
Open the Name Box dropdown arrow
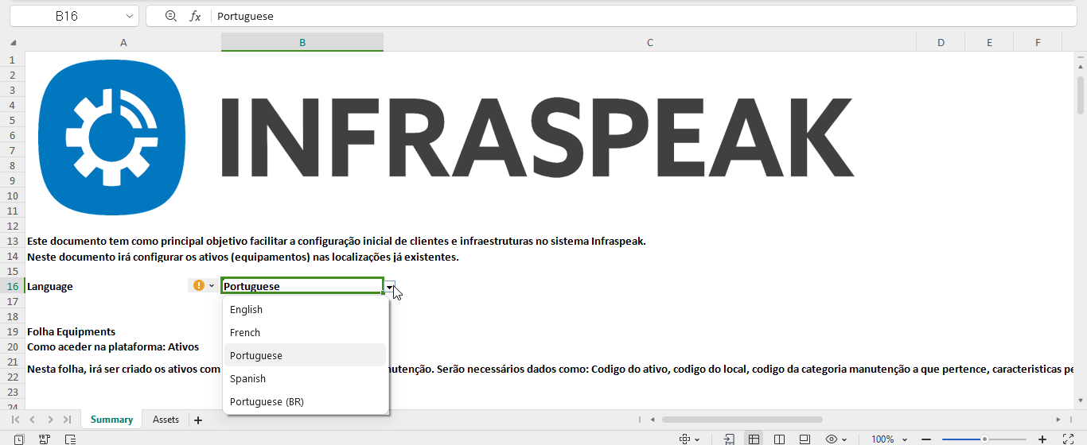(x=129, y=16)
